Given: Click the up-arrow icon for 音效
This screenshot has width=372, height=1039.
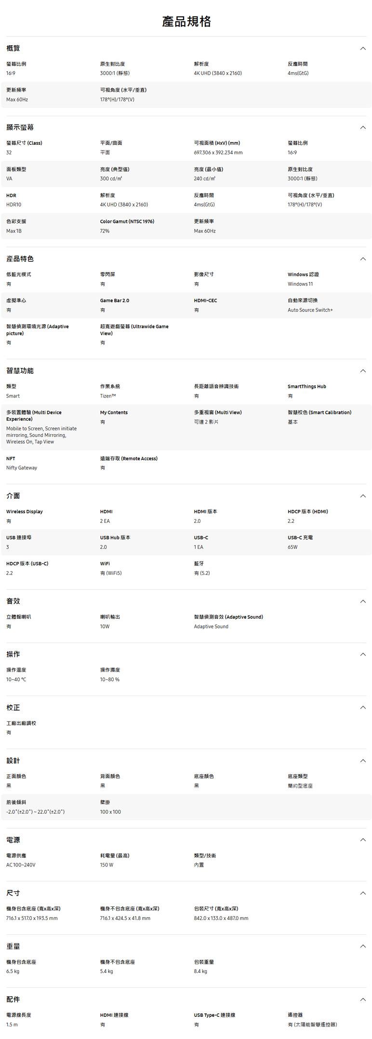Looking at the screenshot, I should coord(363,602).
